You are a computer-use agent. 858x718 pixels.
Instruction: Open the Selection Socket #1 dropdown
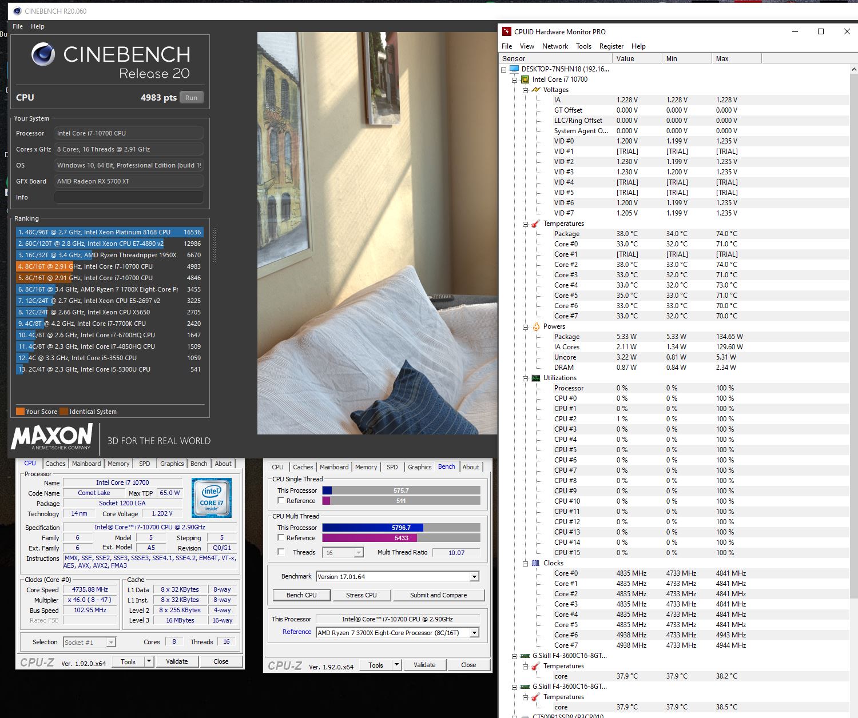click(x=111, y=643)
